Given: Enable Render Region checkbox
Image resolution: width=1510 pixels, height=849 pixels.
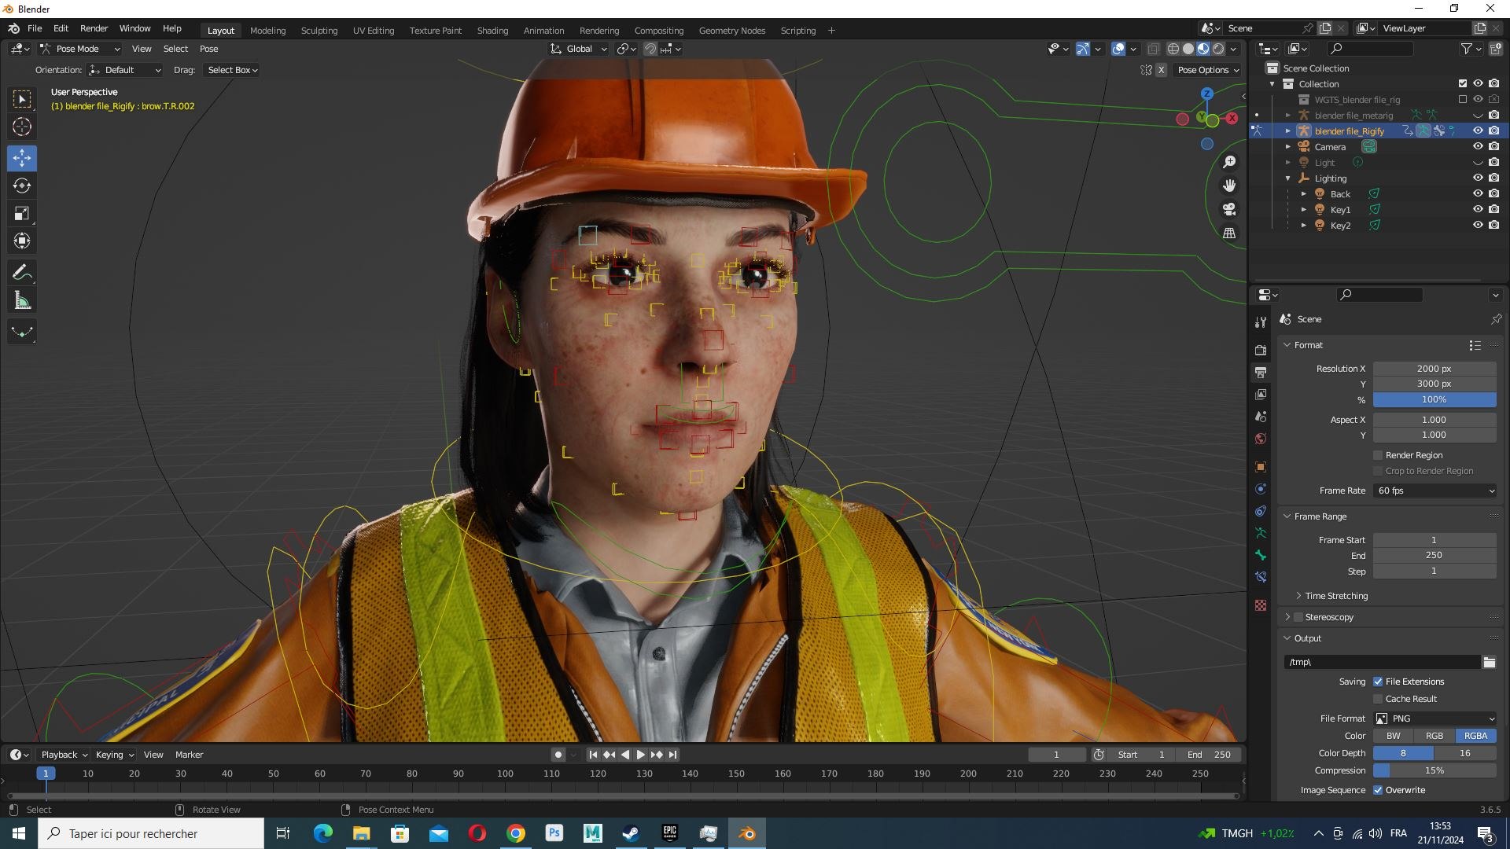Looking at the screenshot, I should [x=1378, y=455].
